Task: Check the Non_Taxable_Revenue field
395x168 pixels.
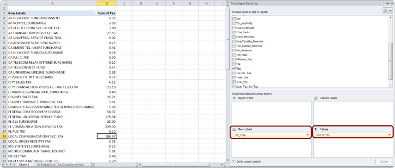Action: [x=234, y=41]
